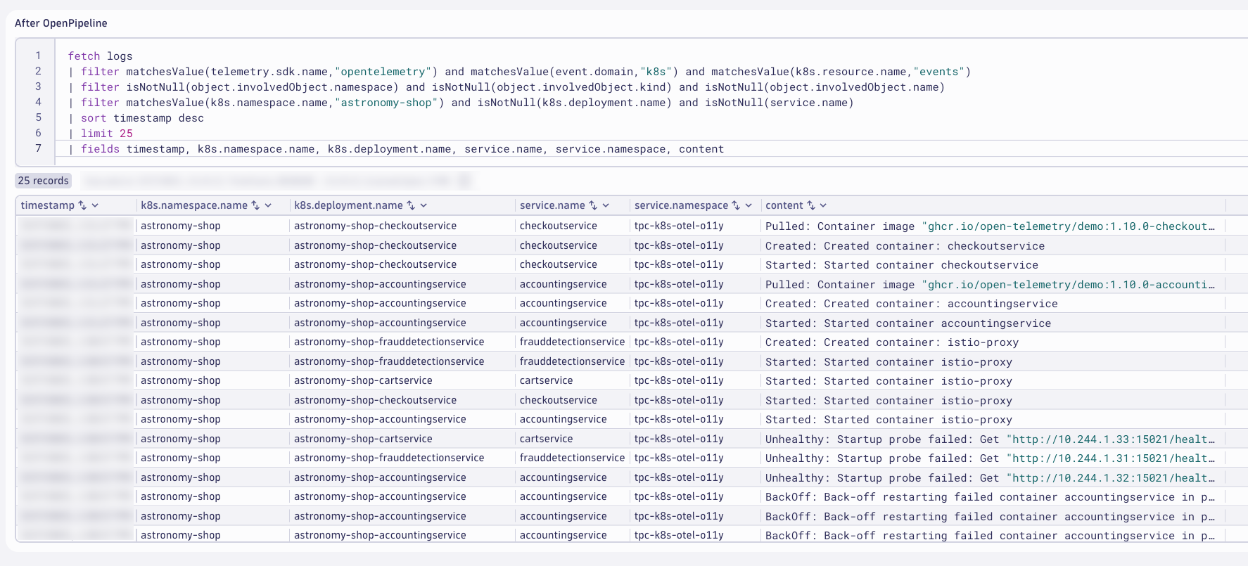
Task: Click the first 'checkoutservice' service name cell
Action: pos(559,226)
